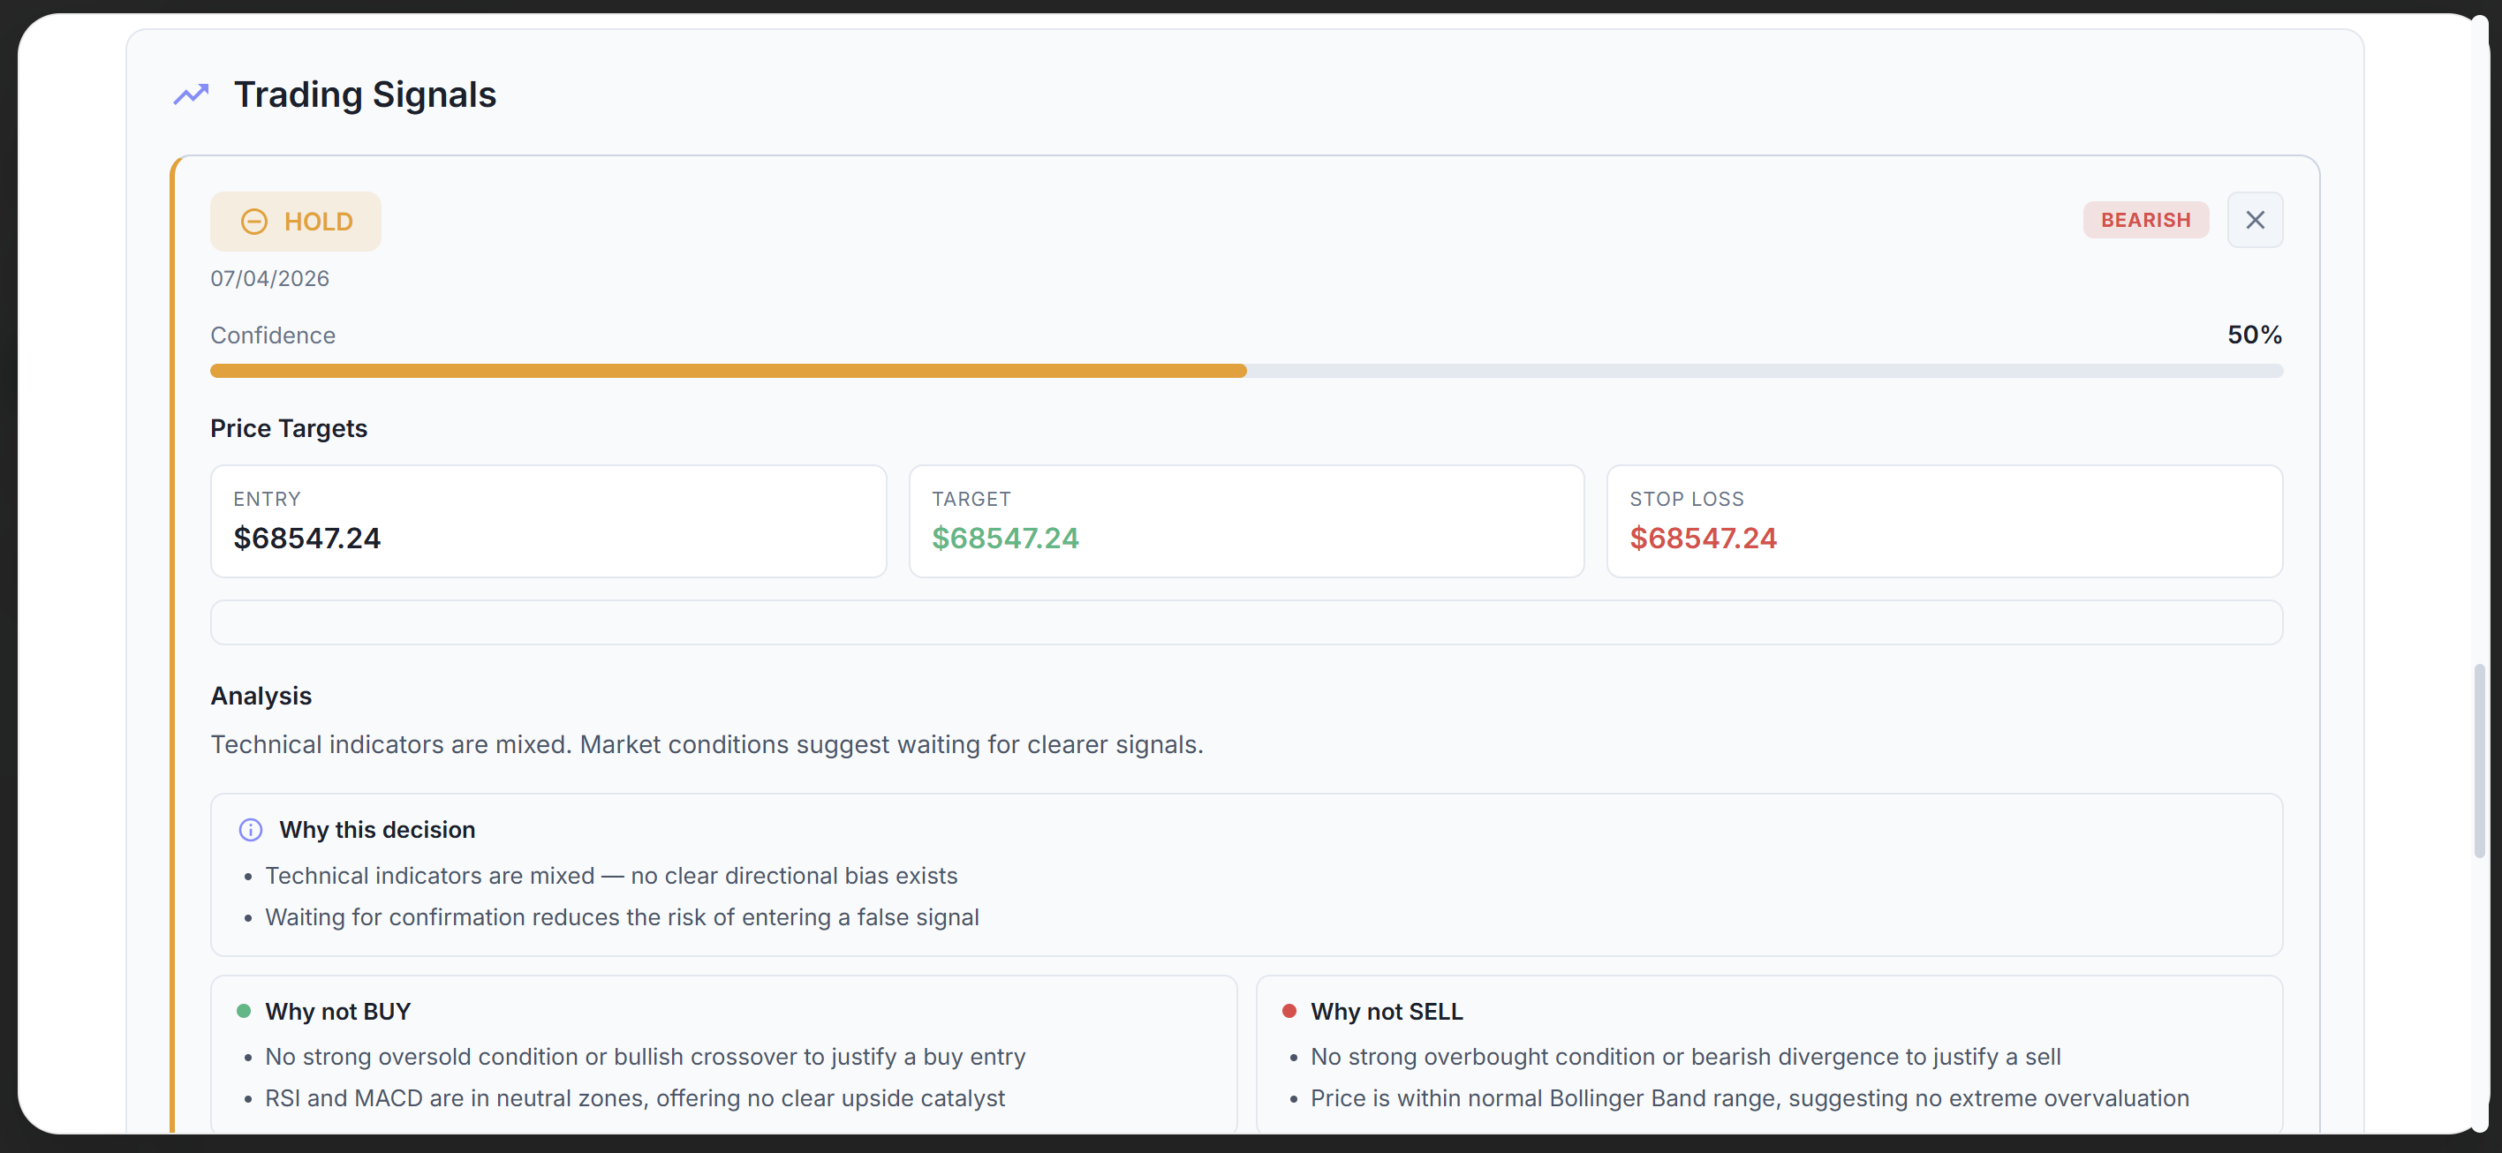Click the STOP LOSS price card
The width and height of the screenshot is (2502, 1153).
[x=1944, y=521]
